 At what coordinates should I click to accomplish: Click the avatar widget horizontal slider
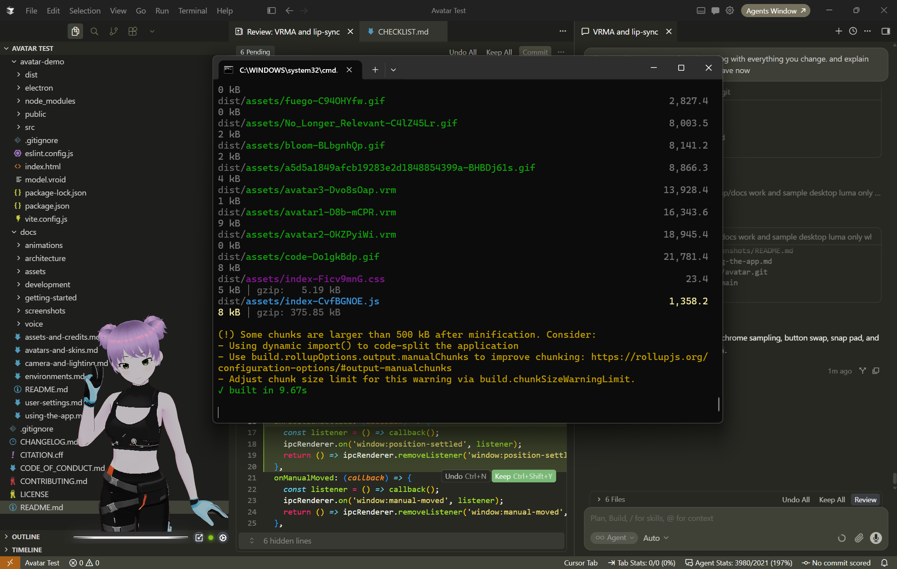[x=131, y=538]
